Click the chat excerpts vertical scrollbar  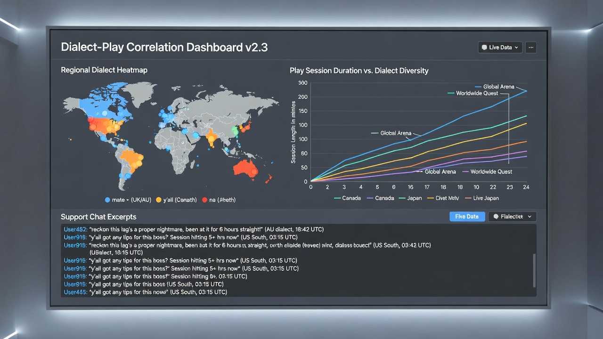pos(534,270)
